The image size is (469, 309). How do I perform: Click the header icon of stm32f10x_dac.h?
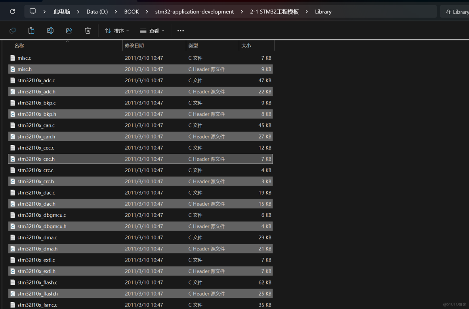[x=13, y=204]
